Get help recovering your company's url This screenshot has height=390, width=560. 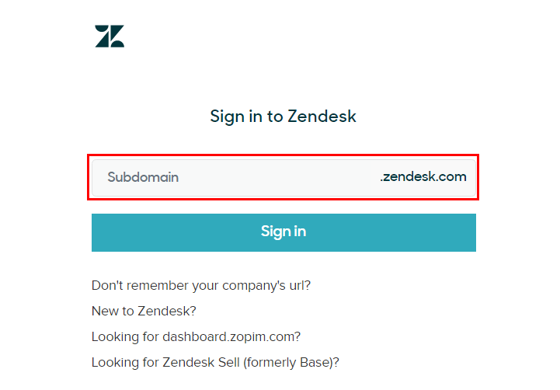[x=201, y=285]
